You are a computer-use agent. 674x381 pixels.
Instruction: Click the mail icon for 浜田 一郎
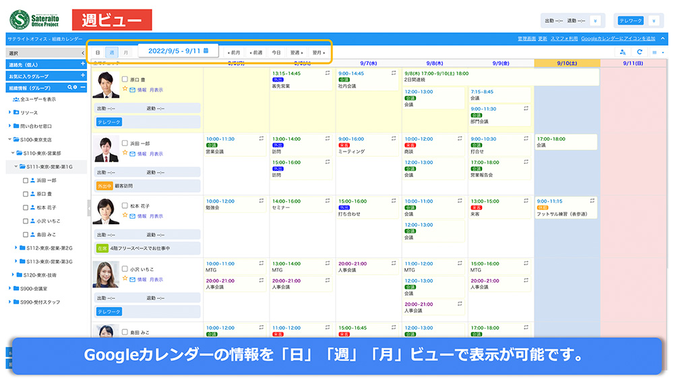pyautogui.click(x=132, y=153)
